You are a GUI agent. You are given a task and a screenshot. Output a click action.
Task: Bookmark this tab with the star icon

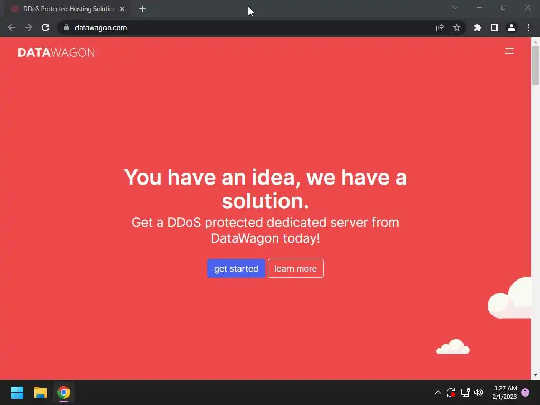coord(457,27)
